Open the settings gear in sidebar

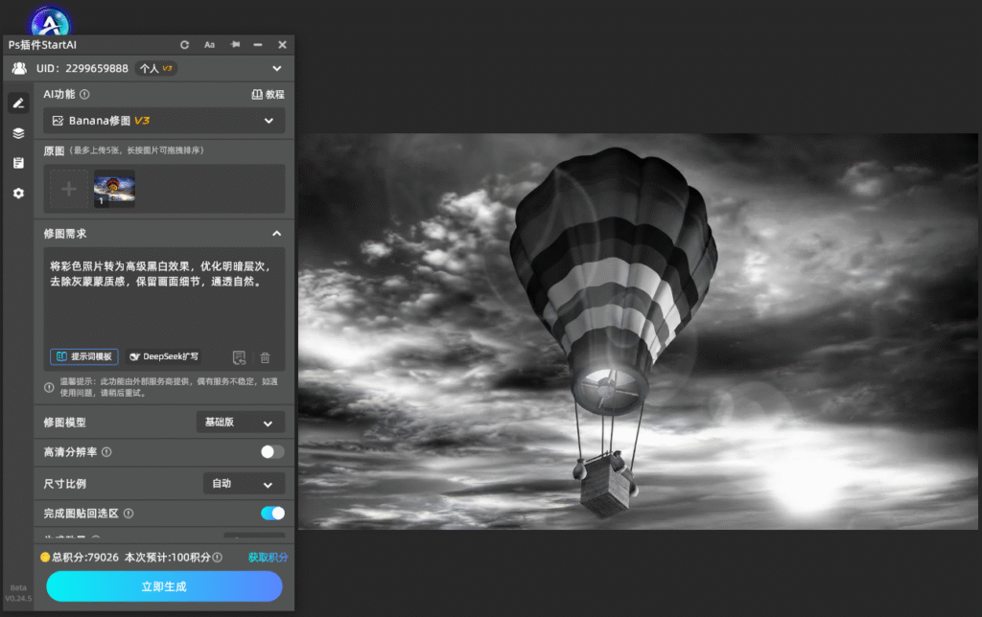click(19, 194)
